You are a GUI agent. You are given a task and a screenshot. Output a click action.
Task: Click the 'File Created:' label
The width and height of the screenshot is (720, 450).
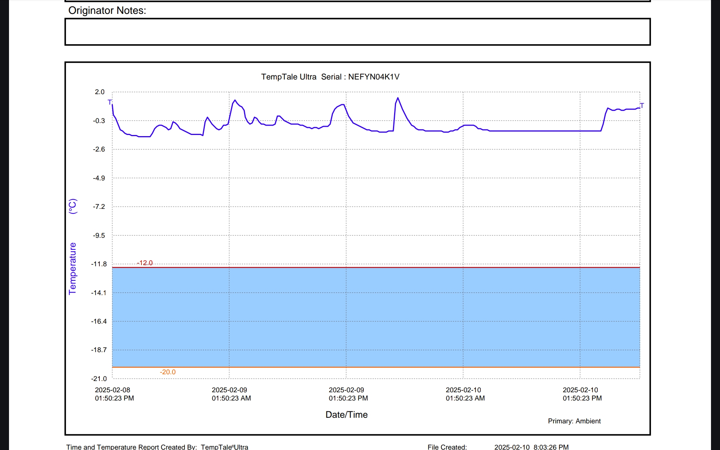[x=447, y=447]
